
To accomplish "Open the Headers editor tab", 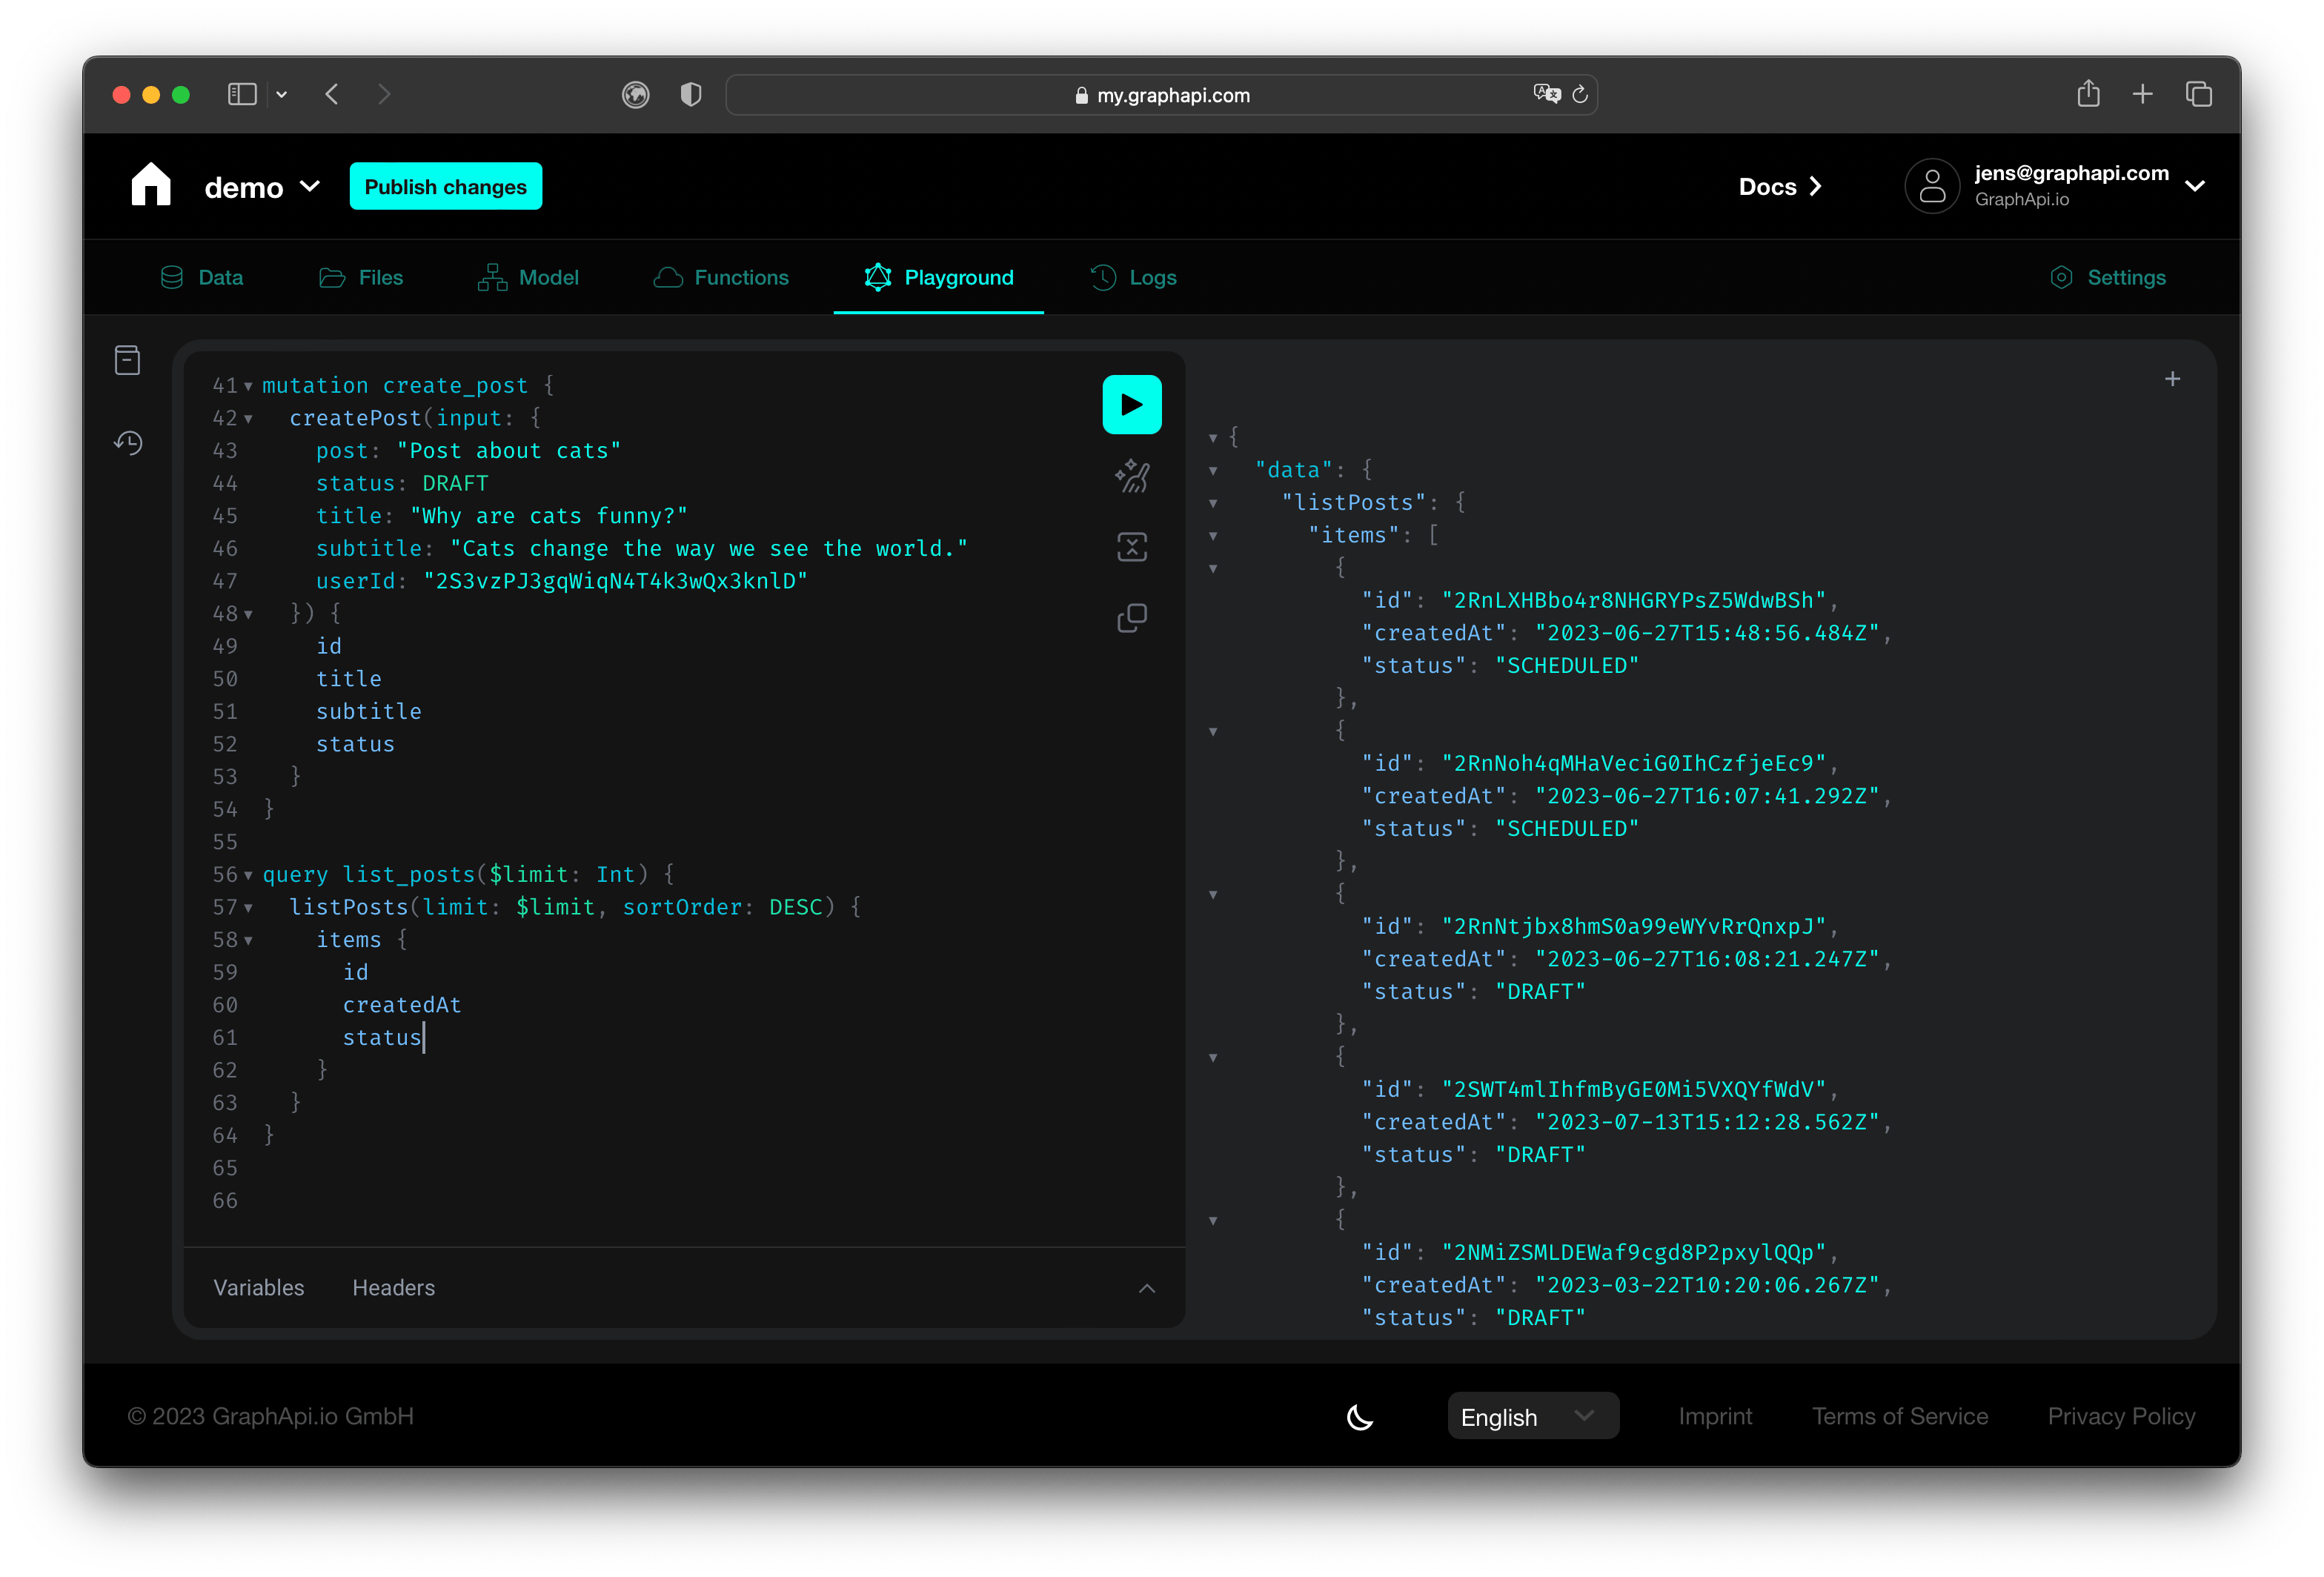I will tap(393, 1288).
